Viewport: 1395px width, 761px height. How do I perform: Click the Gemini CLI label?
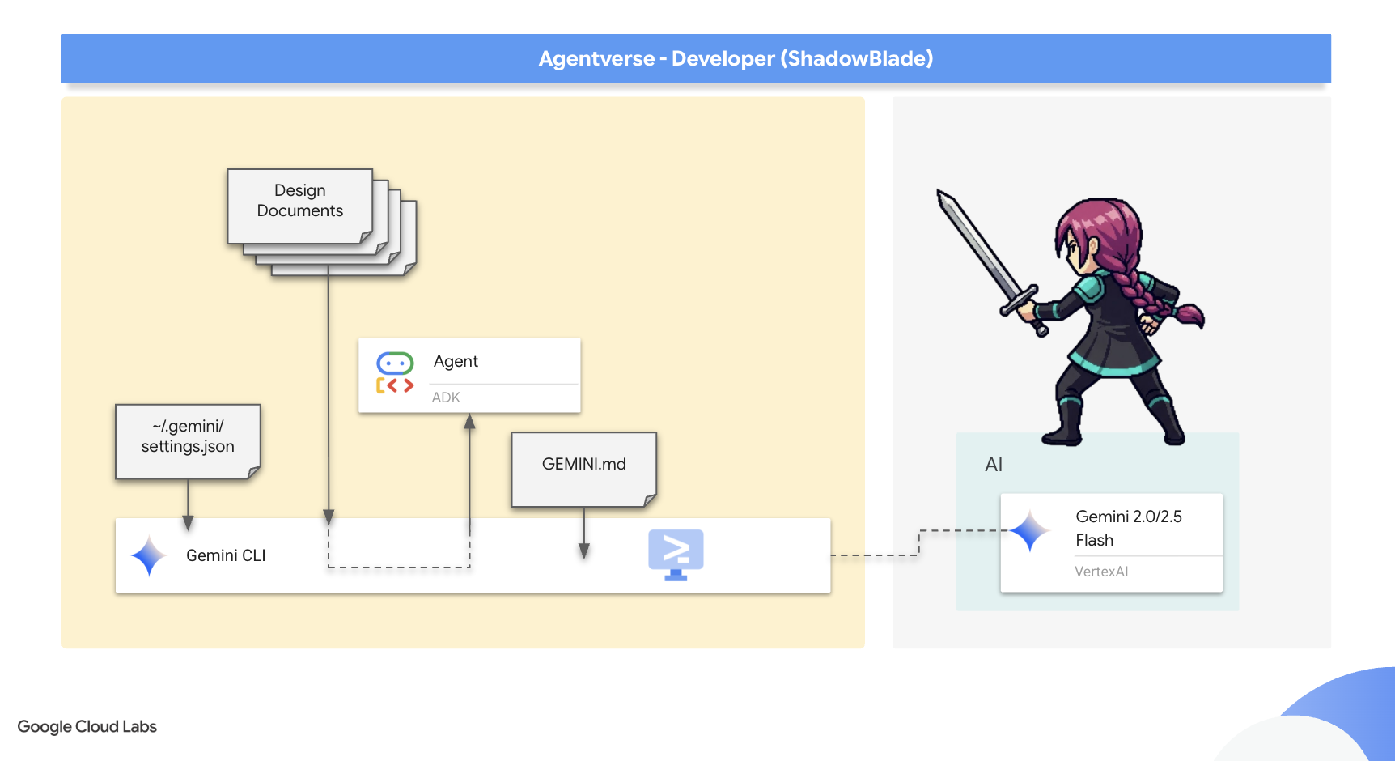pos(226,555)
